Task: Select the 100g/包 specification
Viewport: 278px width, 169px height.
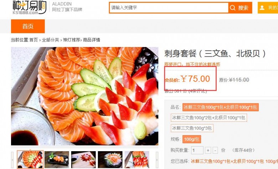Action: click(x=192, y=139)
